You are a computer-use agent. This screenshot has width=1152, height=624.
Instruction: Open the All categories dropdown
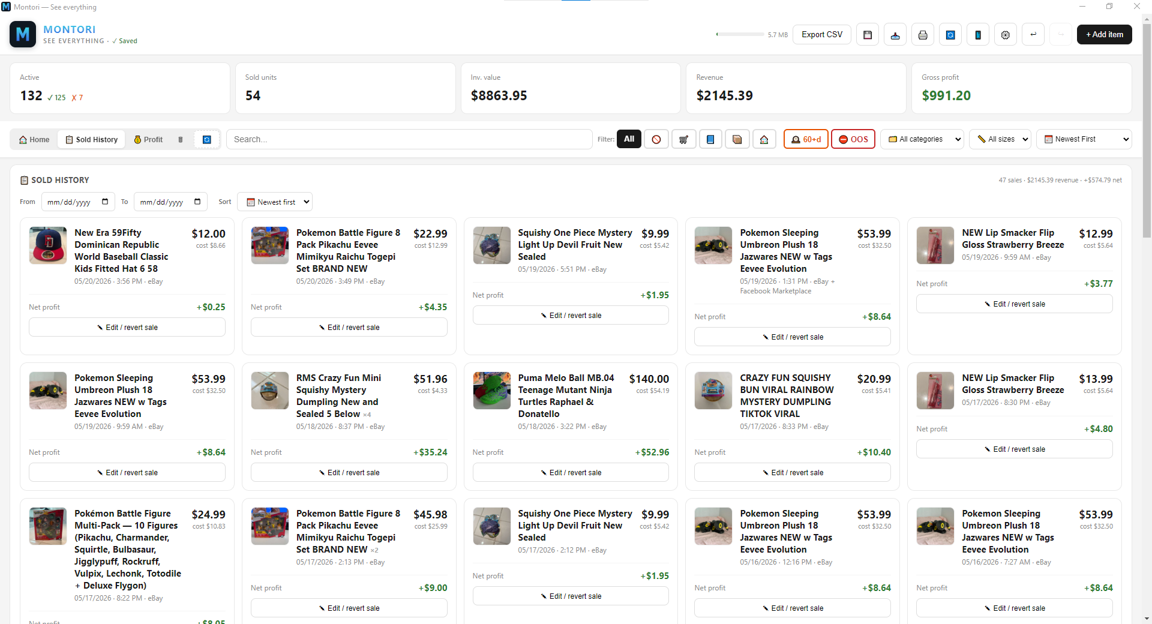pyautogui.click(x=922, y=139)
